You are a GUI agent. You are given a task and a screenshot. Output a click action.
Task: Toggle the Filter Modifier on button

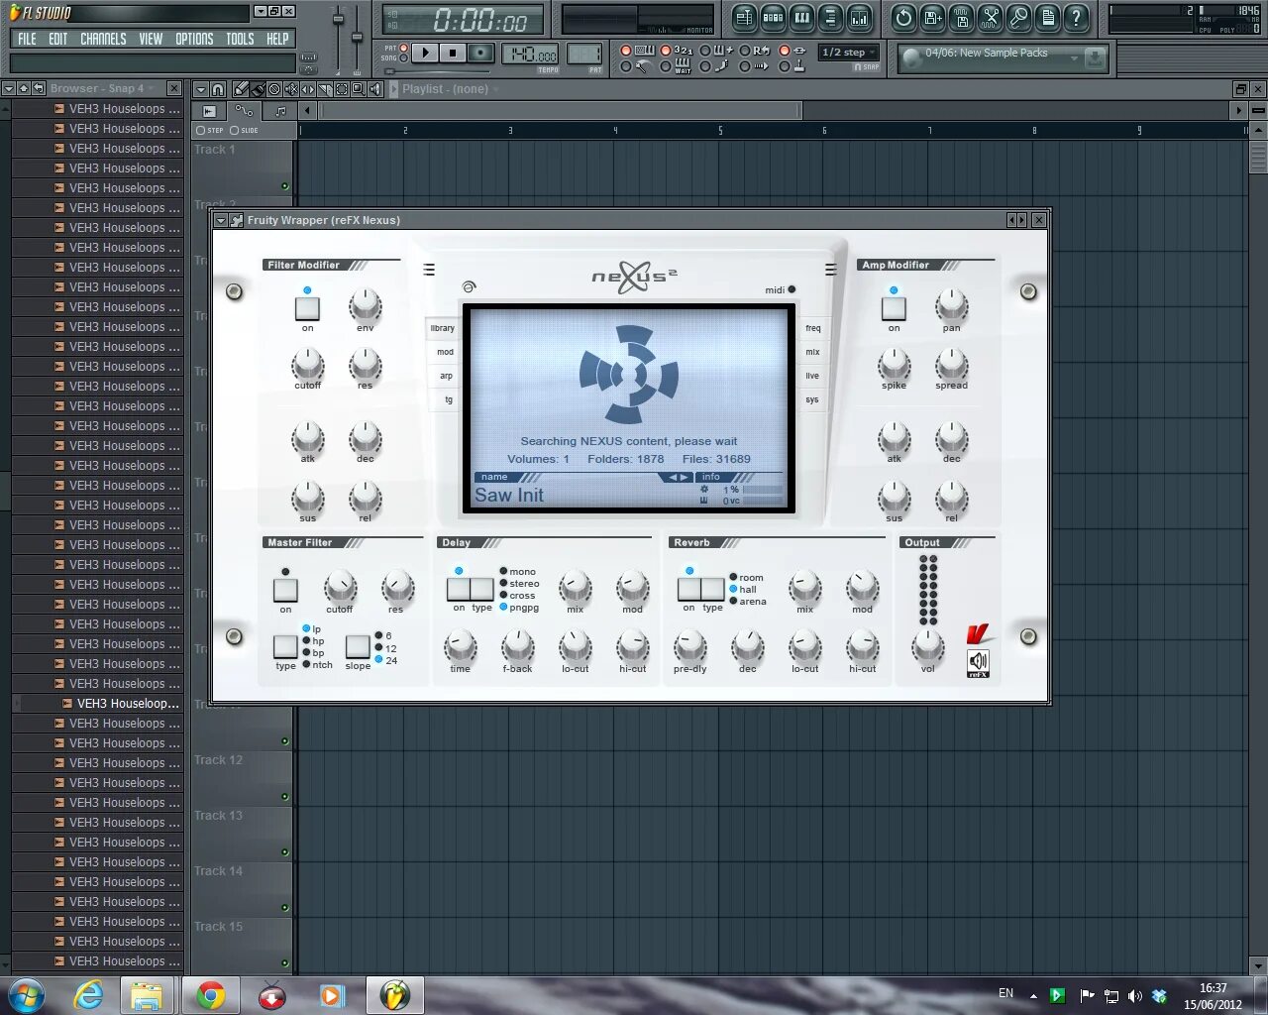pyautogui.click(x=307, y=309)
